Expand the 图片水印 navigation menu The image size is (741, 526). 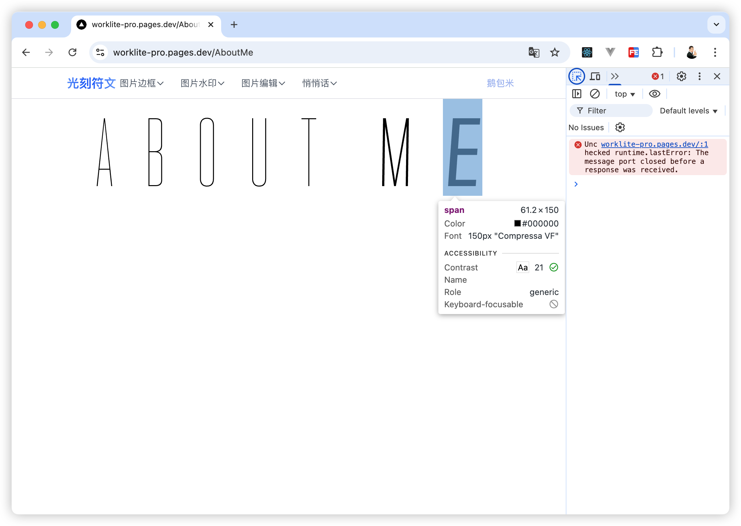tap(202, 83)
